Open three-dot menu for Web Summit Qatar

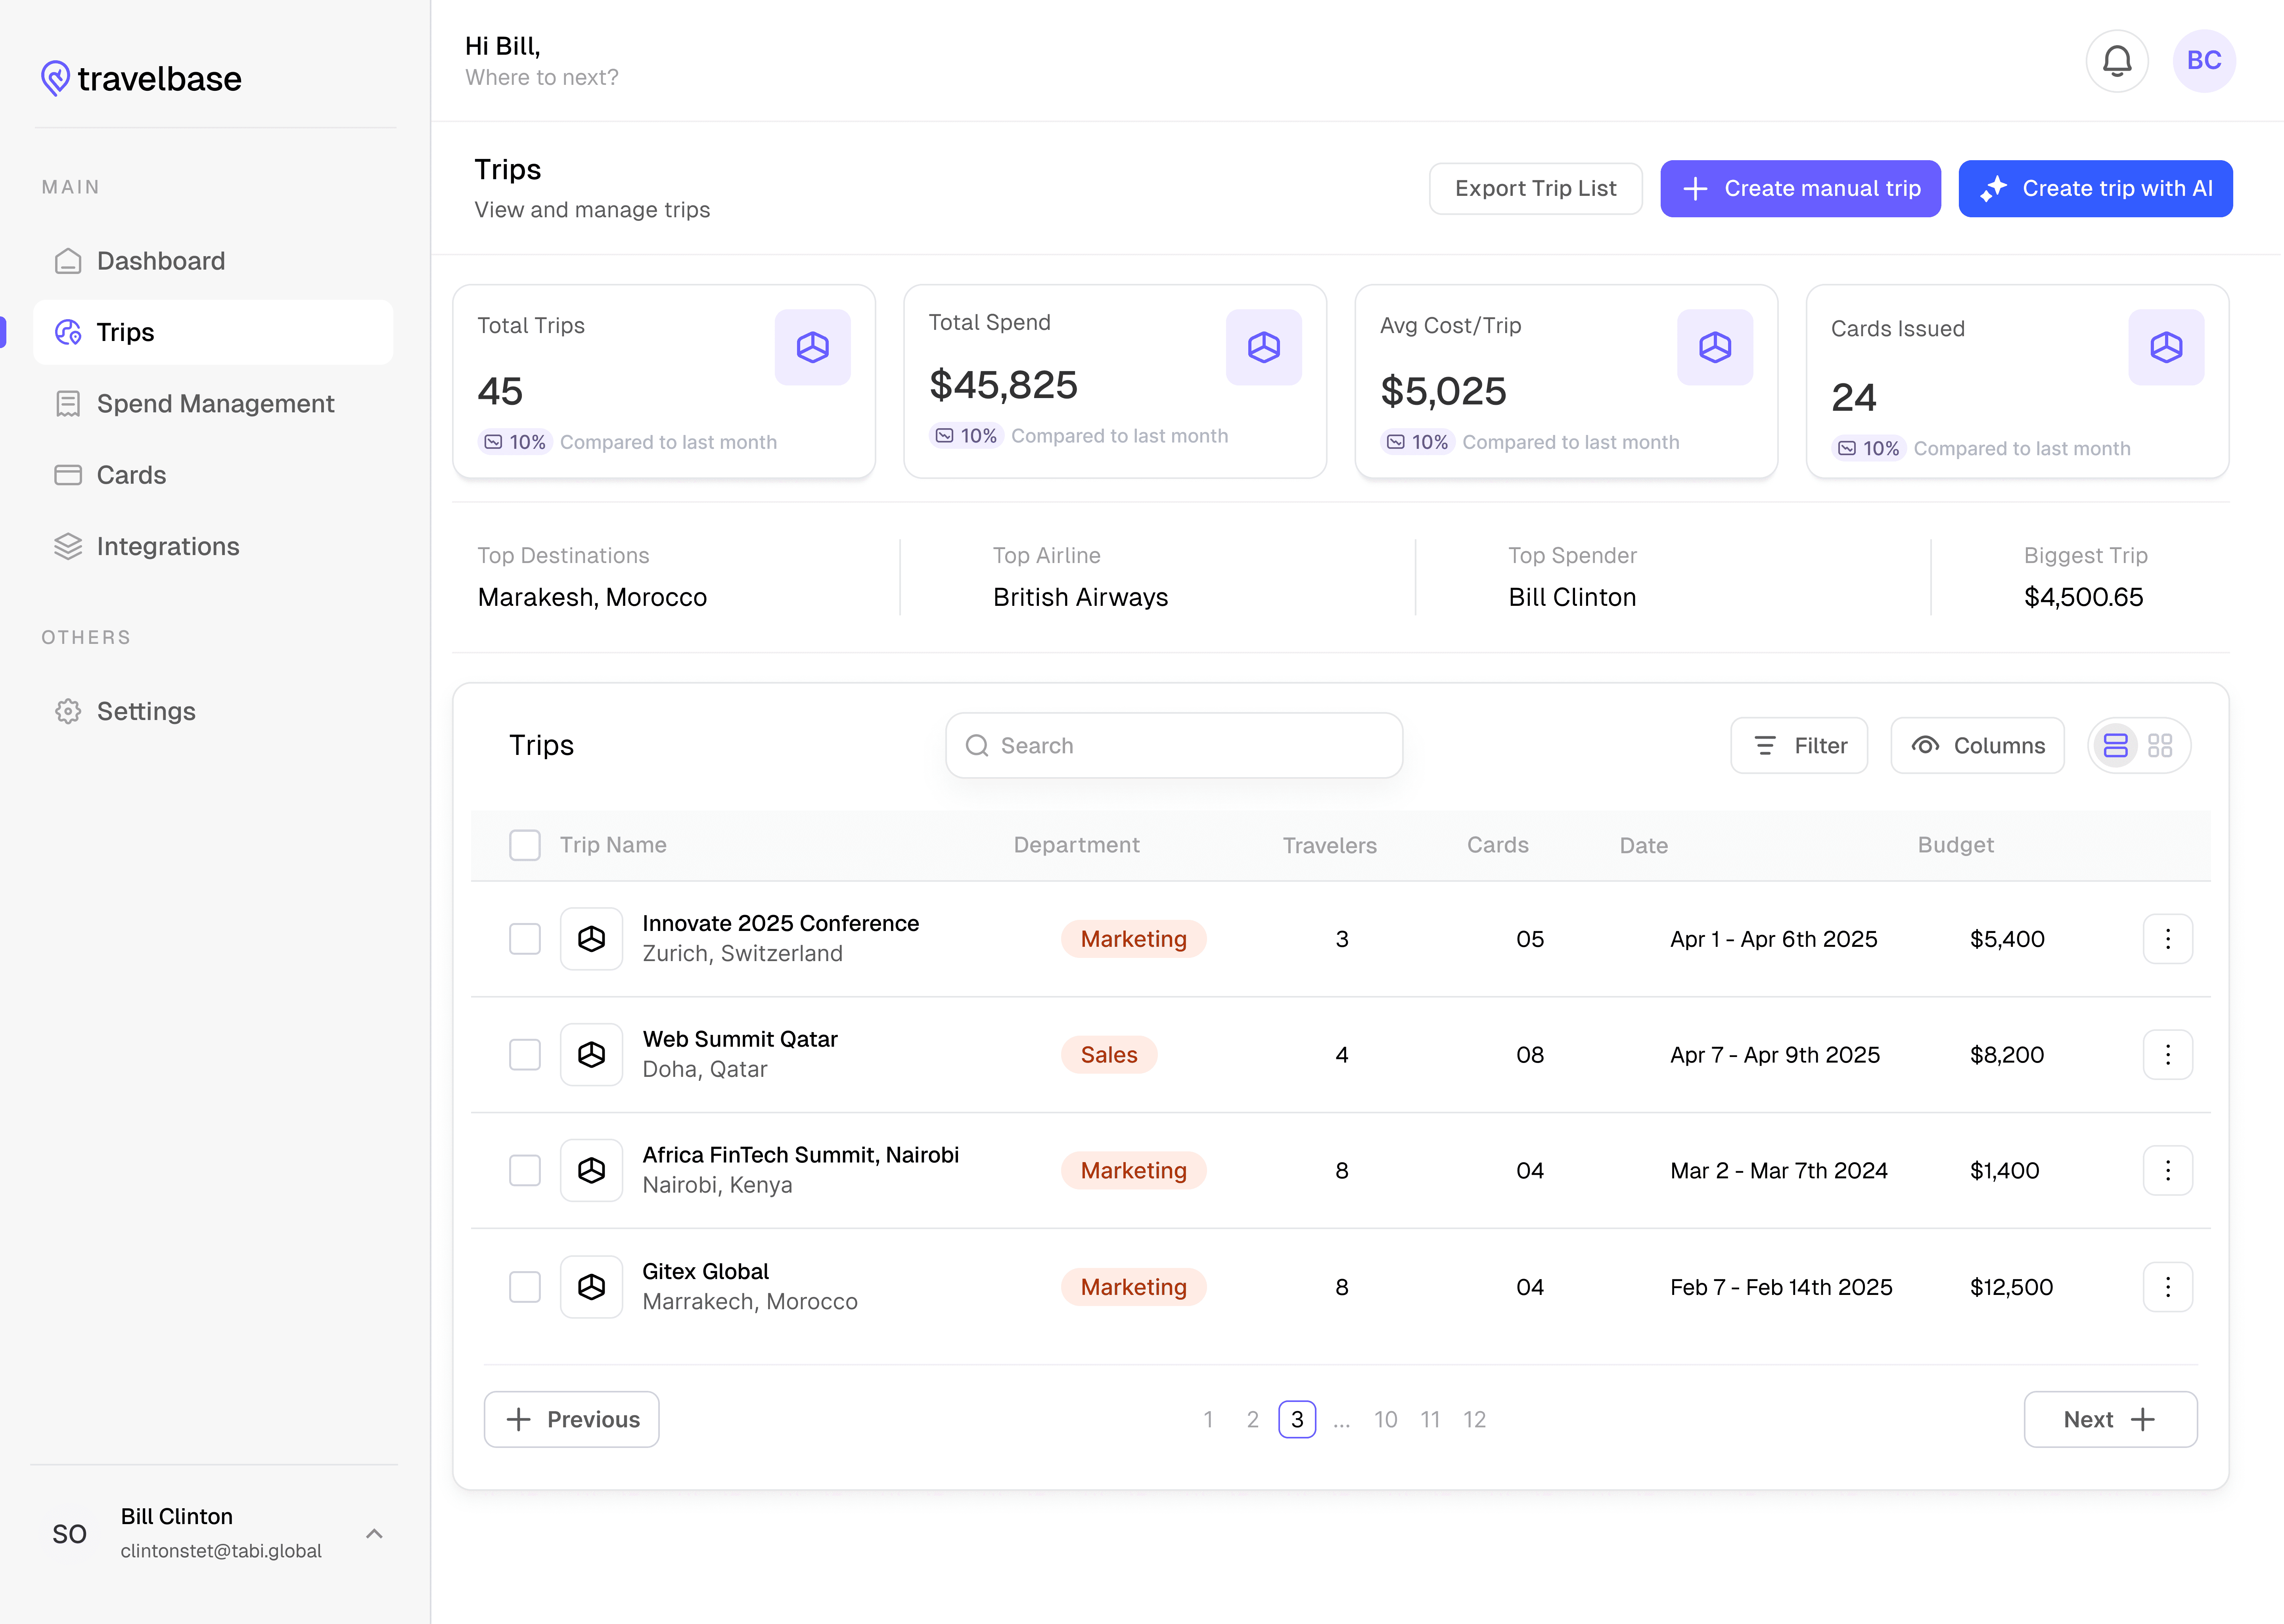tap(2167, 1054)
